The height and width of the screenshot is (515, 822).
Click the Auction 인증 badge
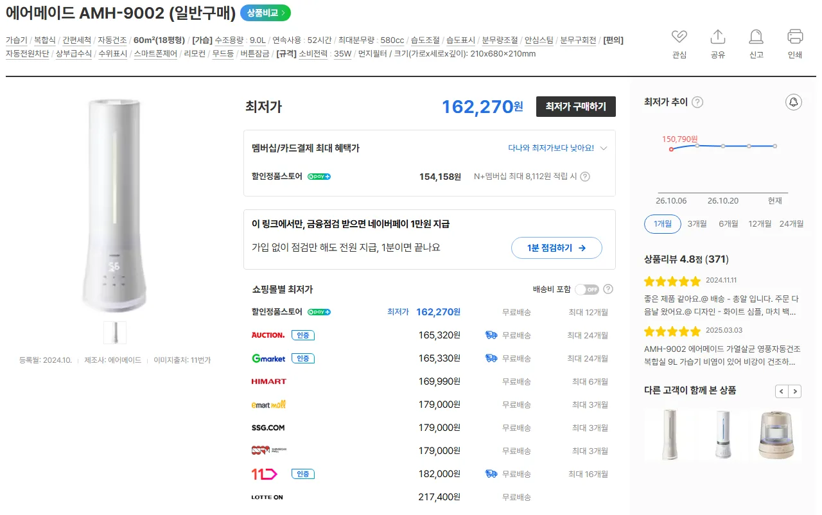pos(303,335)
